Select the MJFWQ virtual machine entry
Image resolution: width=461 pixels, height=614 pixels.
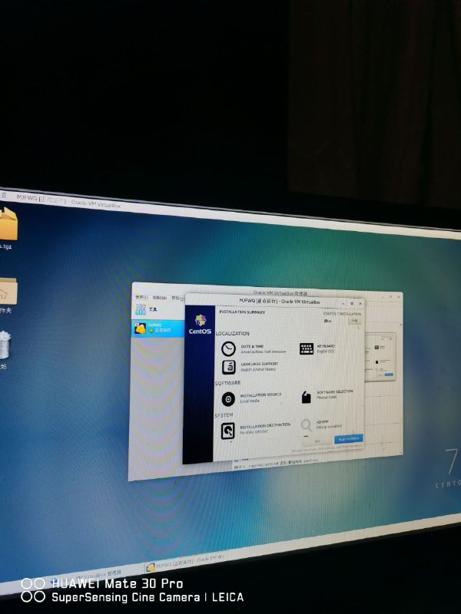(x=158, y=328)
